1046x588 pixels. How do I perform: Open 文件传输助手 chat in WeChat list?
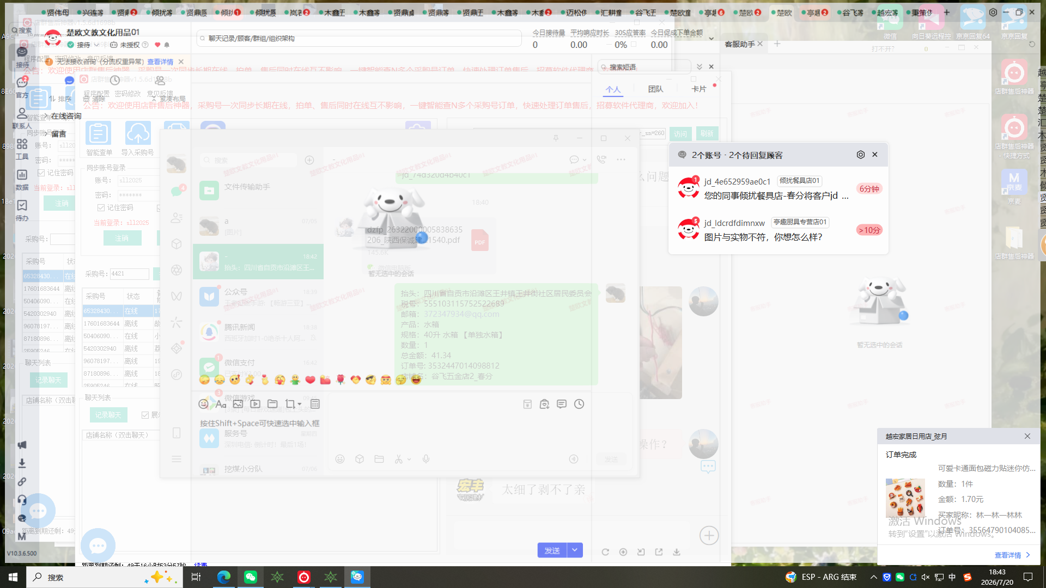click(x=258, y=191)
